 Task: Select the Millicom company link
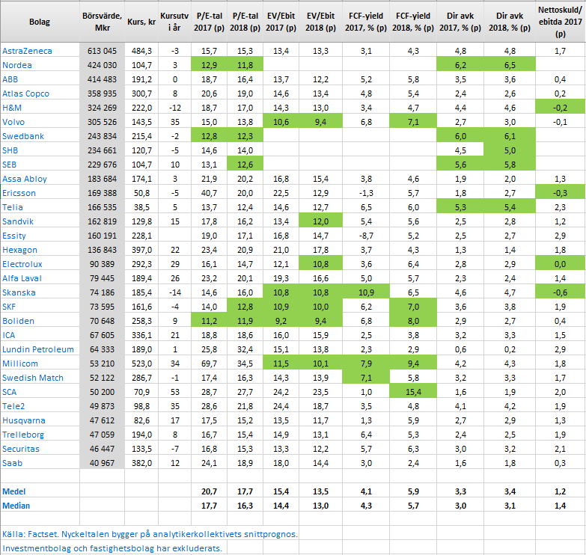pyautogui.click(x=20, y=364)
